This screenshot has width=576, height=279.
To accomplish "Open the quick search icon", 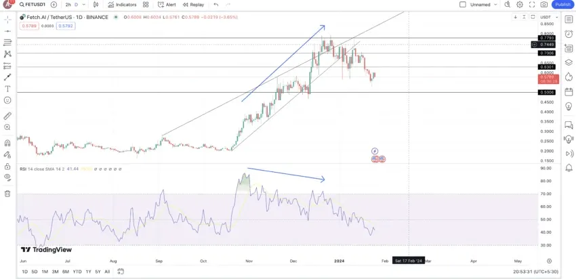I will (508, 5).
